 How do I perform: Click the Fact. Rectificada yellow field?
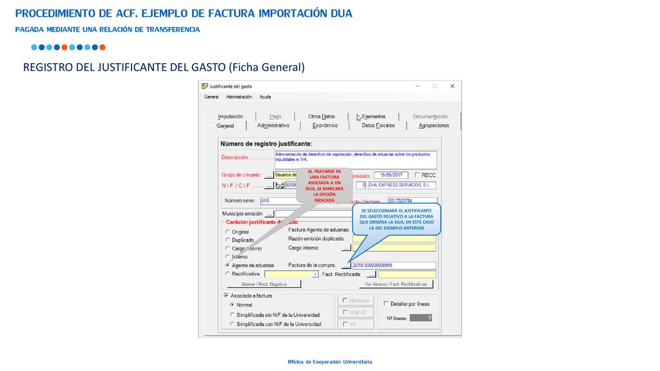tap(407, 274)
